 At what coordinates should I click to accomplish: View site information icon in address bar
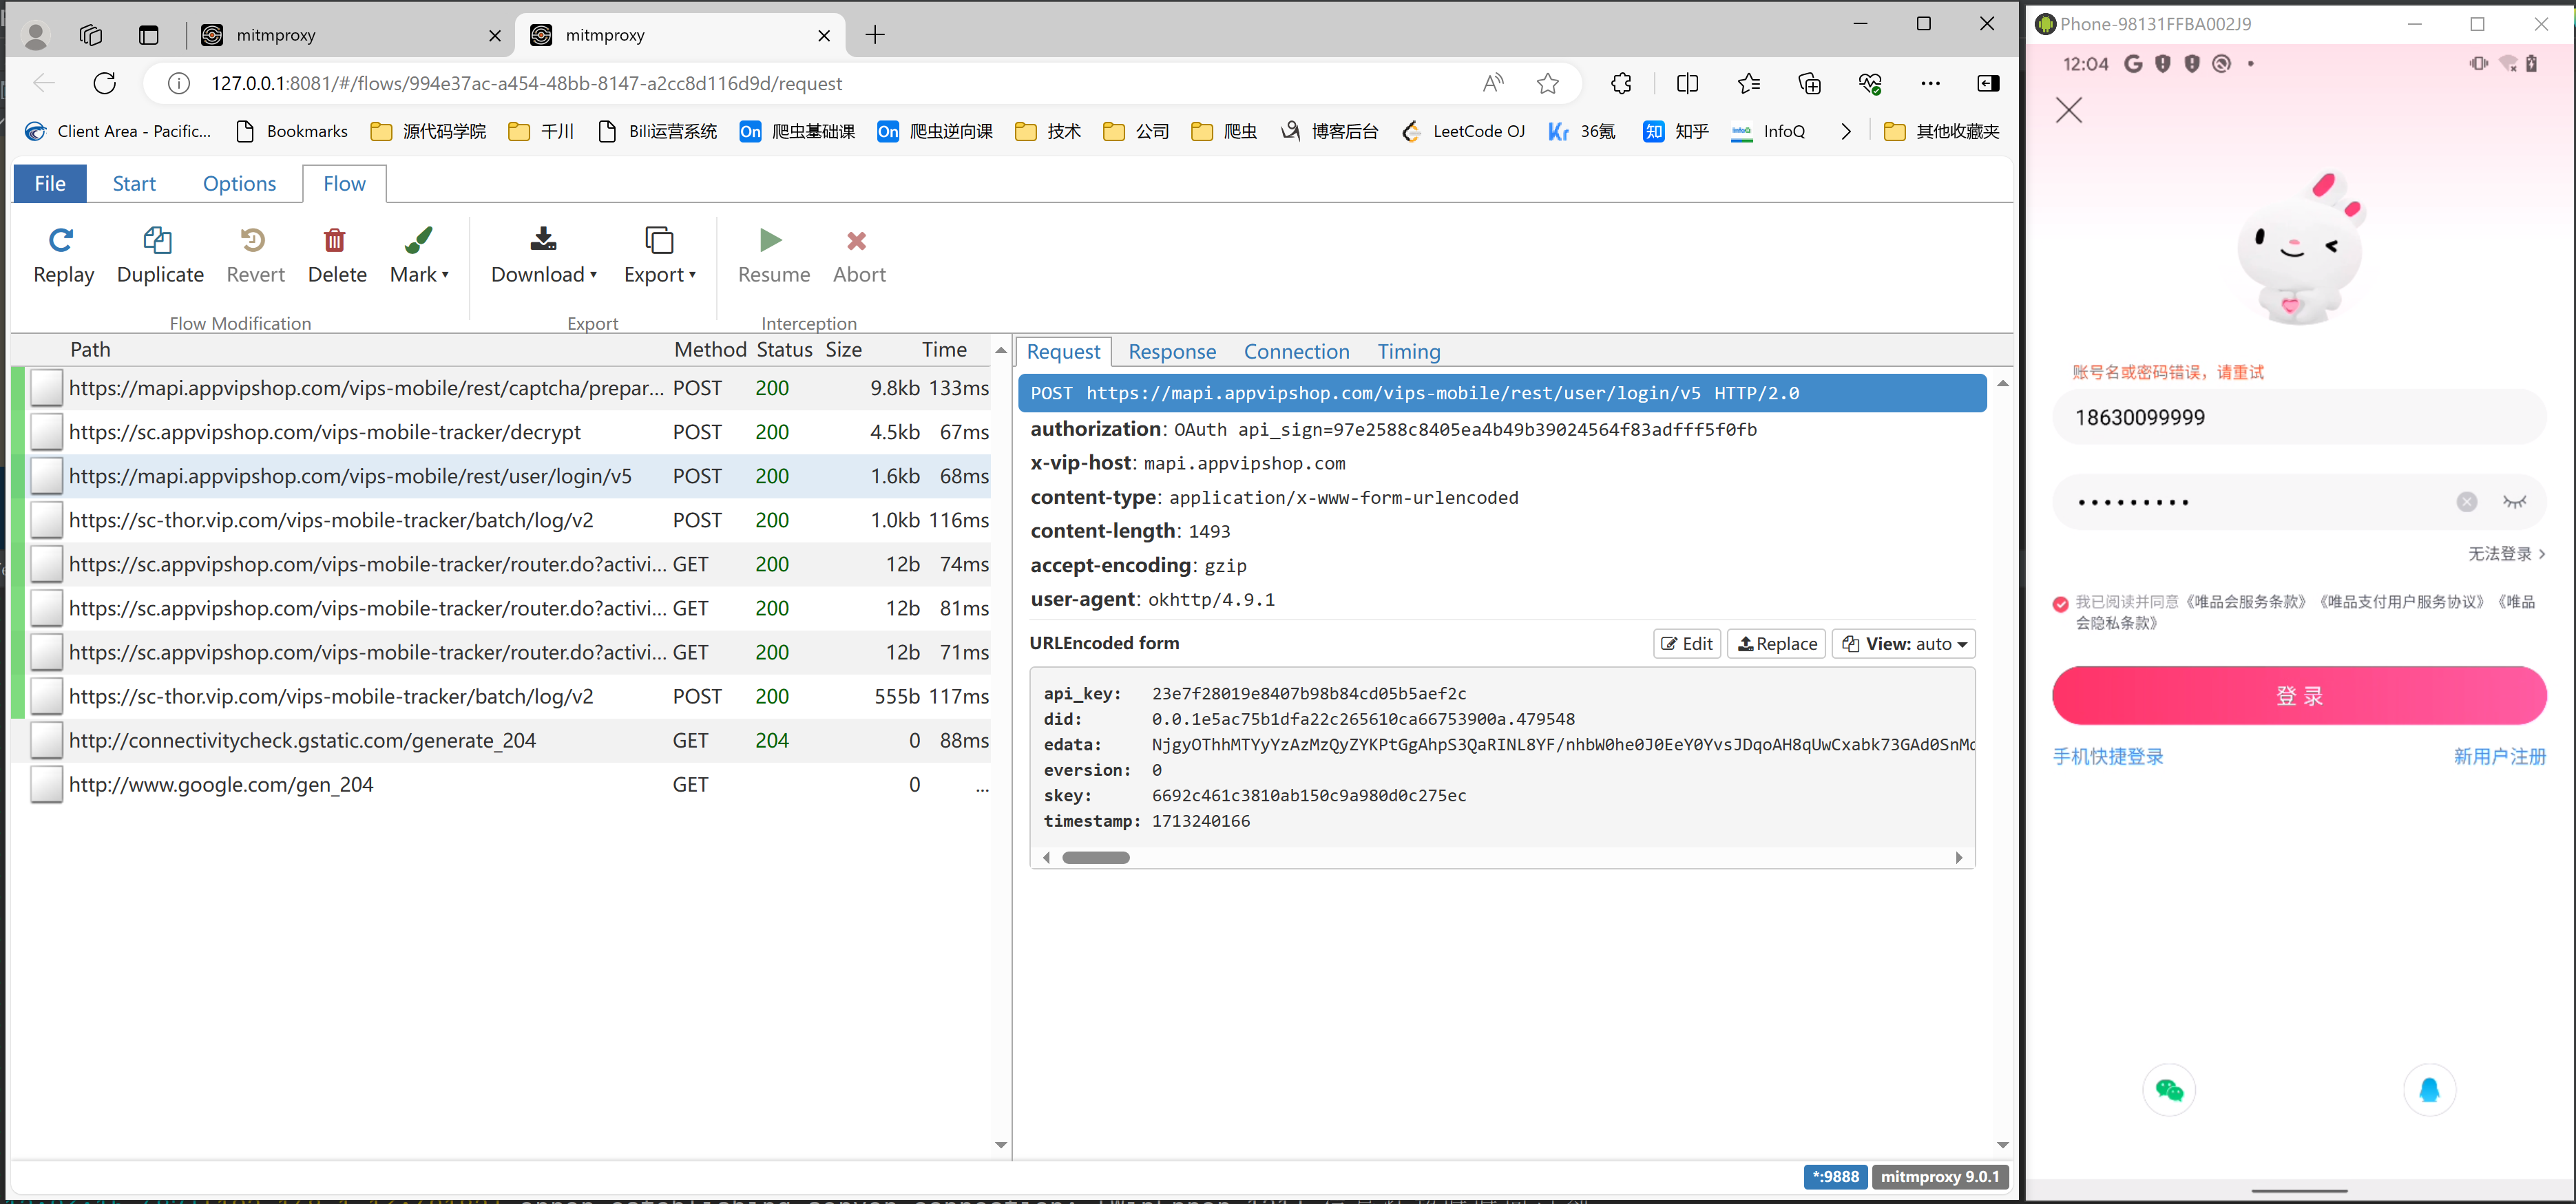pyautogui.click(x=178, y=83)
